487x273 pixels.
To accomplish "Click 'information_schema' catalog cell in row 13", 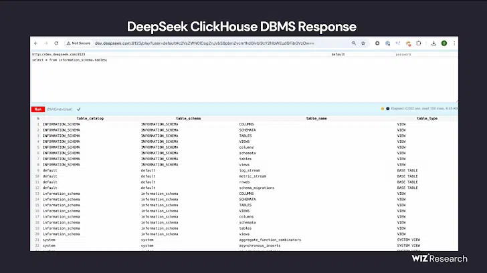I will 61,194.
